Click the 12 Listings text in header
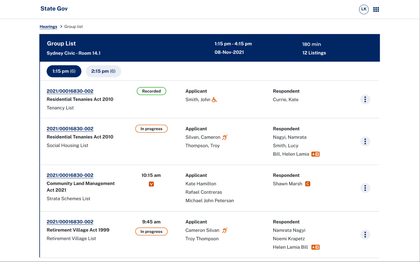This screenshot has width=420, height=262. tap(314, 53)
